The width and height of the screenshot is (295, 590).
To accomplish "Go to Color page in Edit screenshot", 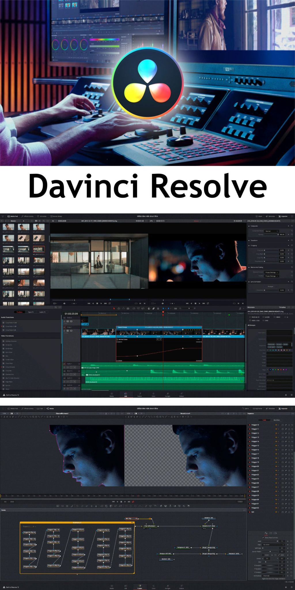I will coord(154,394).
